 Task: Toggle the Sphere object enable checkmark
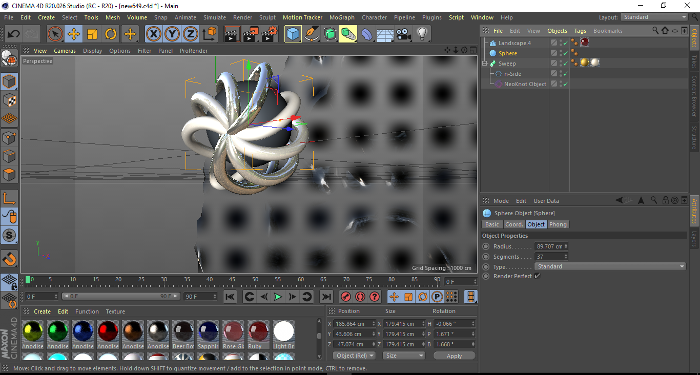565,53
